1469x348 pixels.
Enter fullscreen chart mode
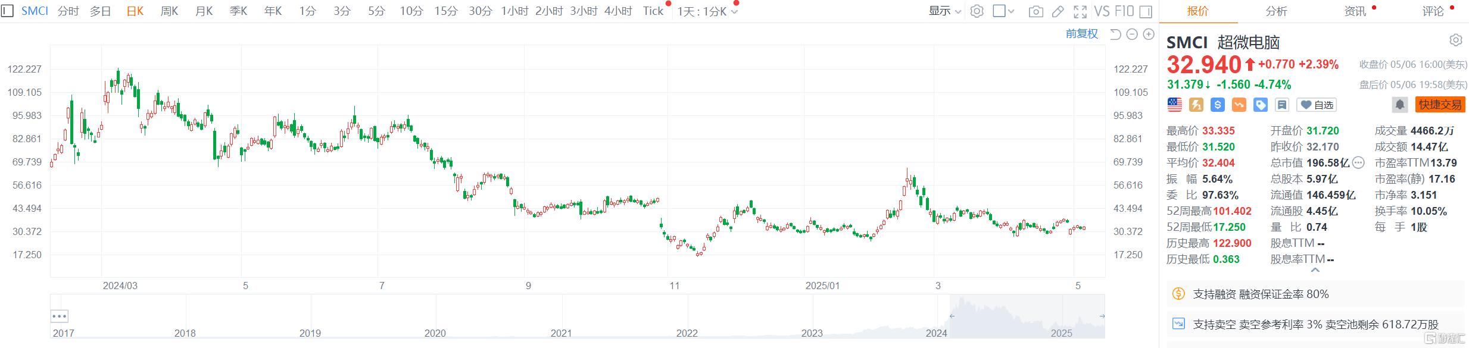pos(1080,11)
